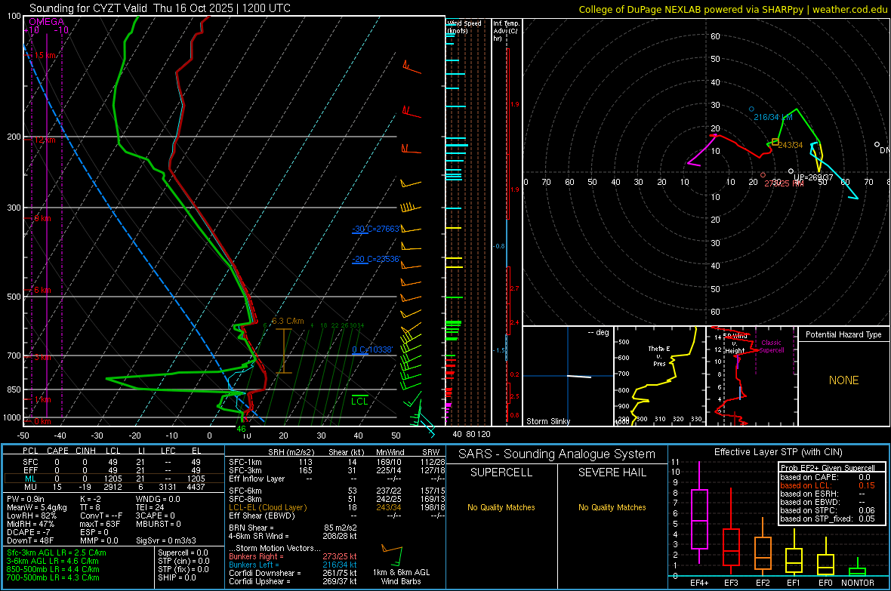The height and width of the screenshot is (591, 891).
Task: Select the 9 km height marker
Action: (x=42, y=218)
